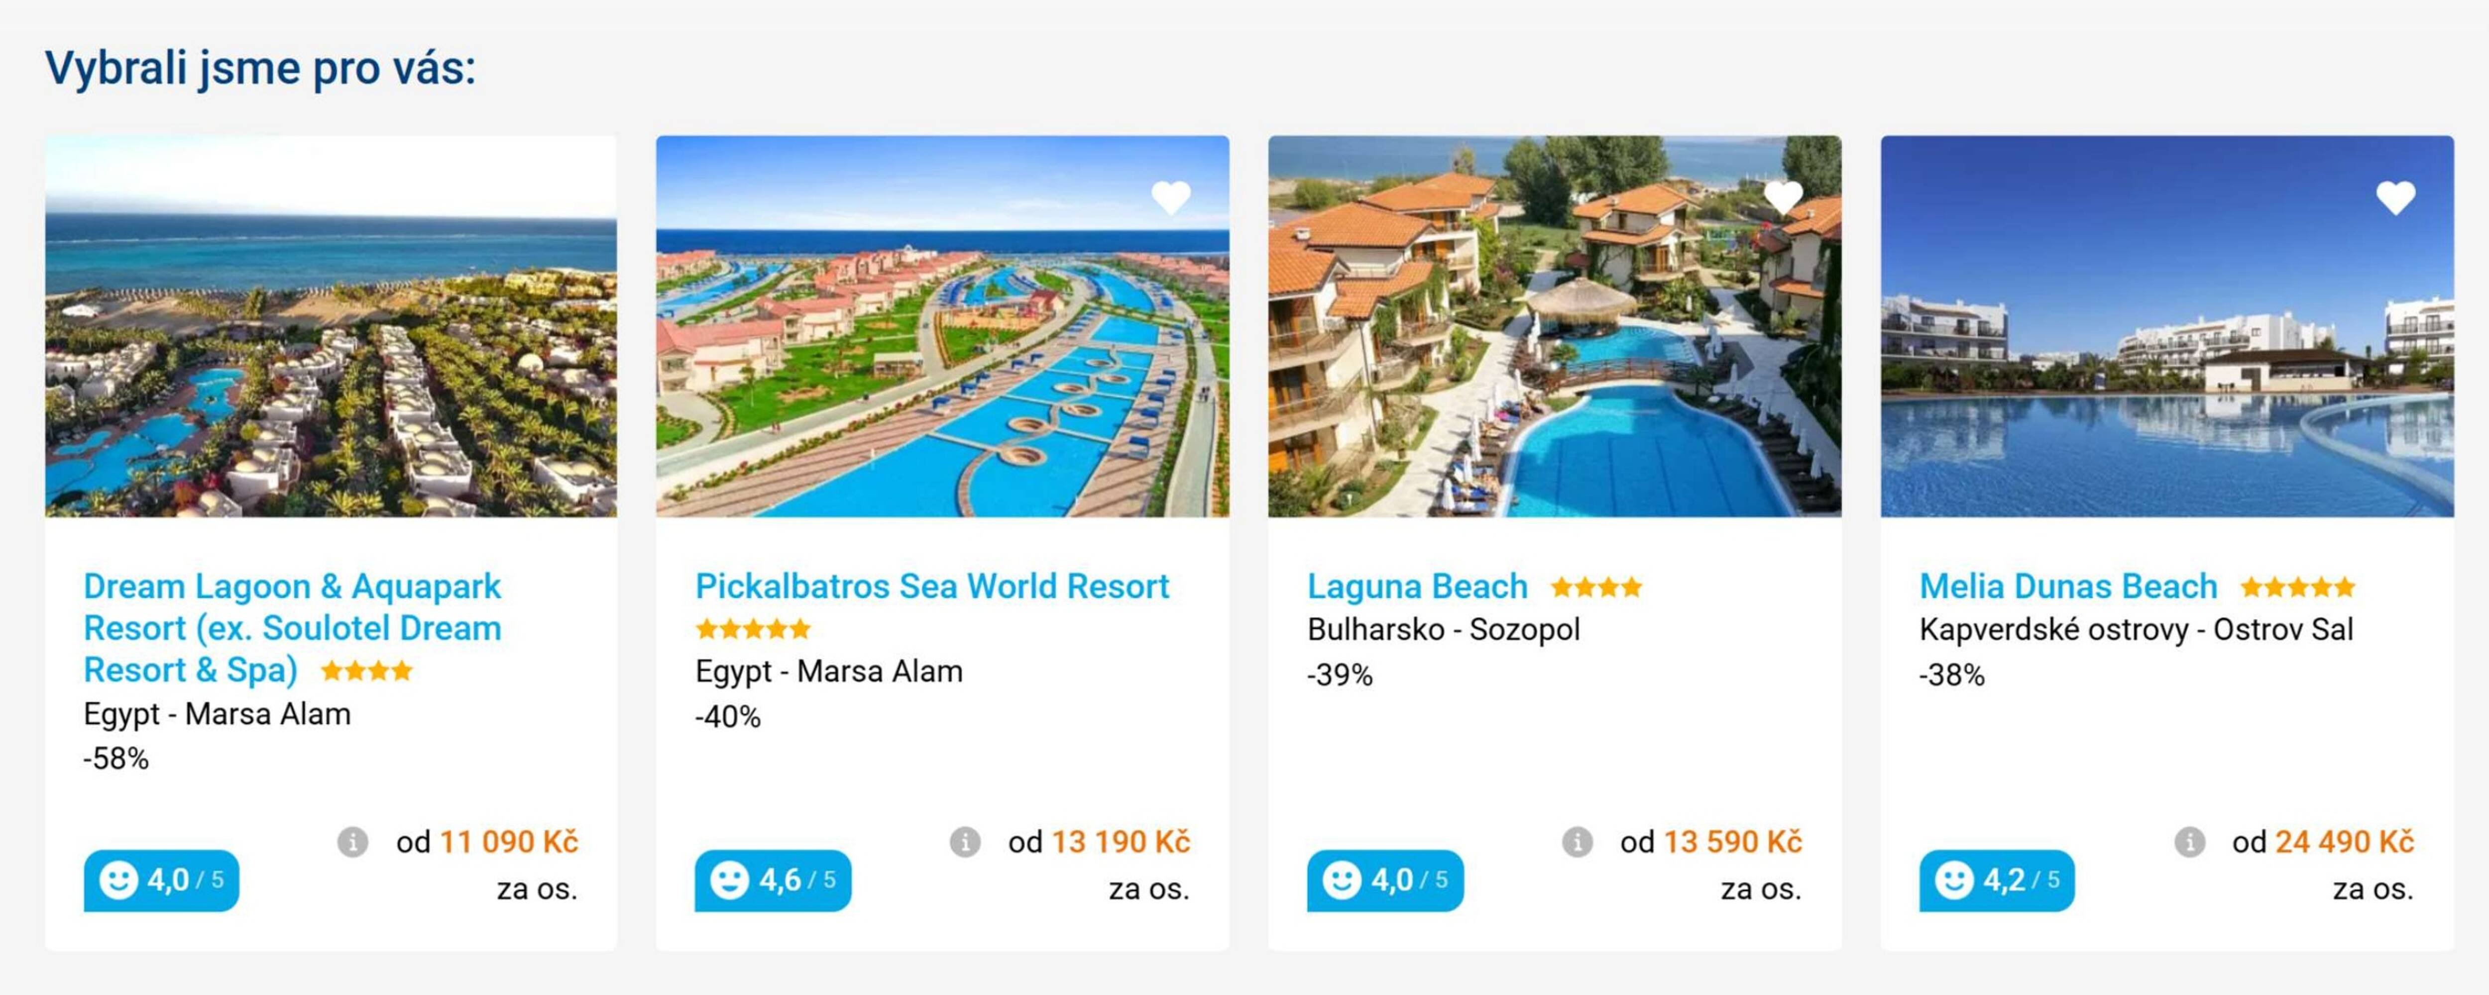Go to Laguna Beach hotel title link

tap(1417, 587)
